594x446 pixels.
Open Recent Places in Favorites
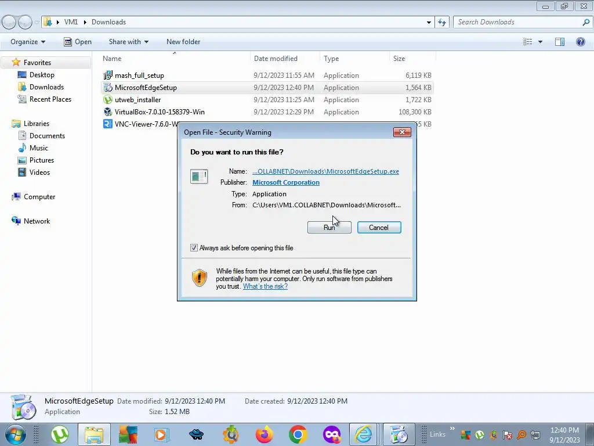point(50,99)
